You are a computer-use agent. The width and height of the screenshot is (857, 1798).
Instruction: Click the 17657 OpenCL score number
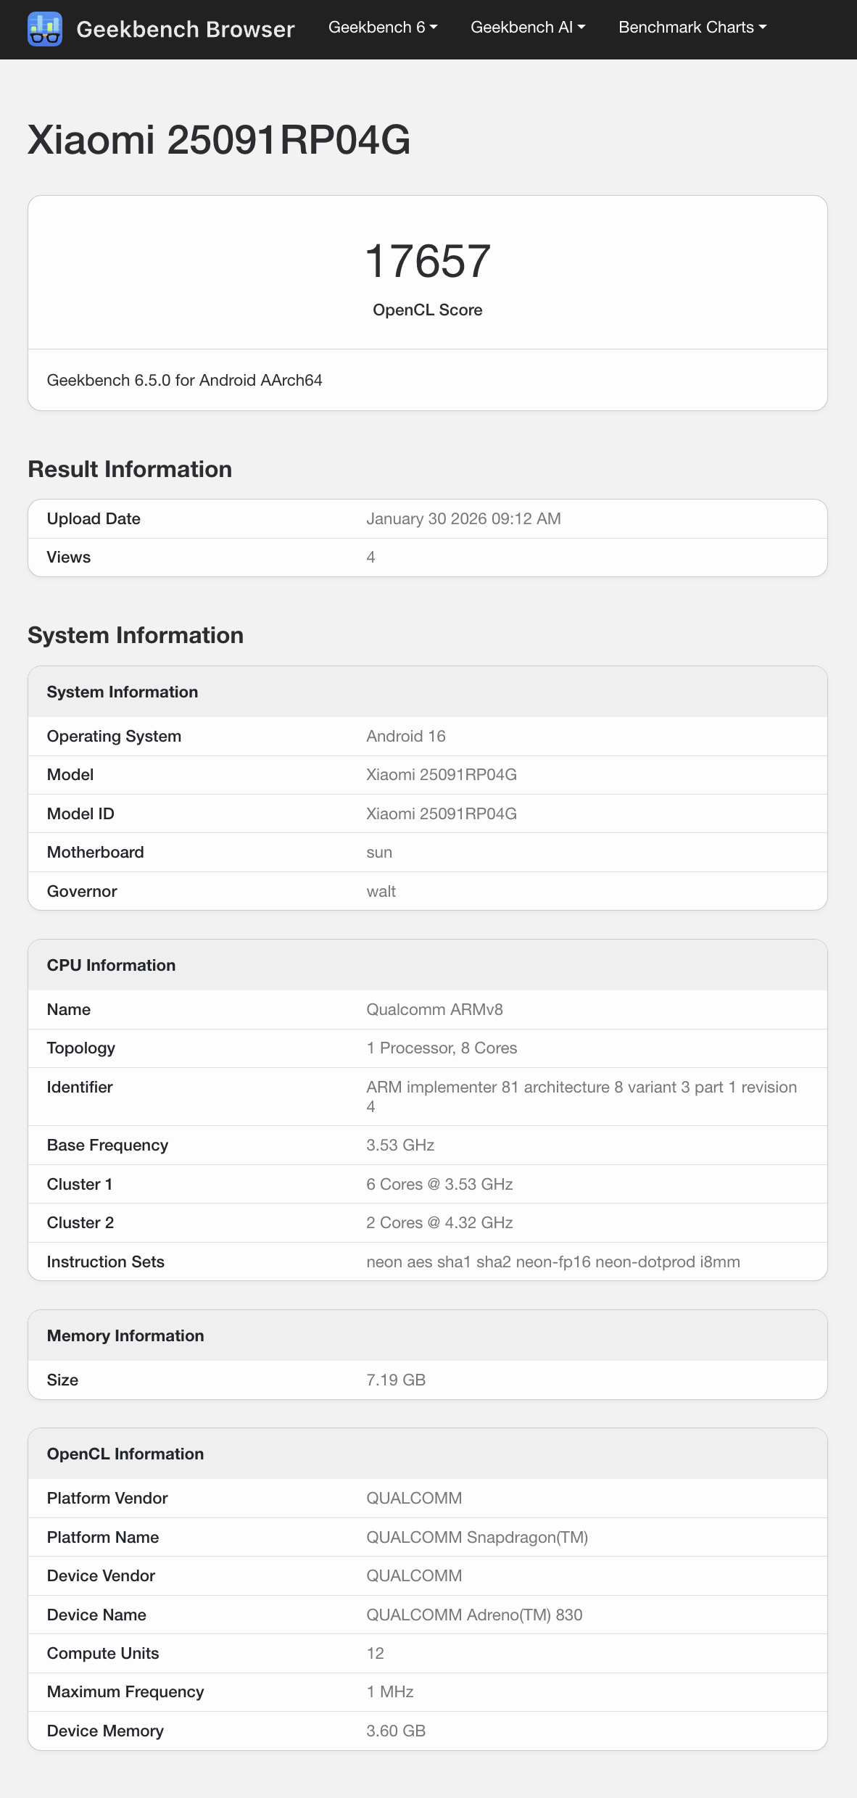pyautogui.click(x=427, y=261)
